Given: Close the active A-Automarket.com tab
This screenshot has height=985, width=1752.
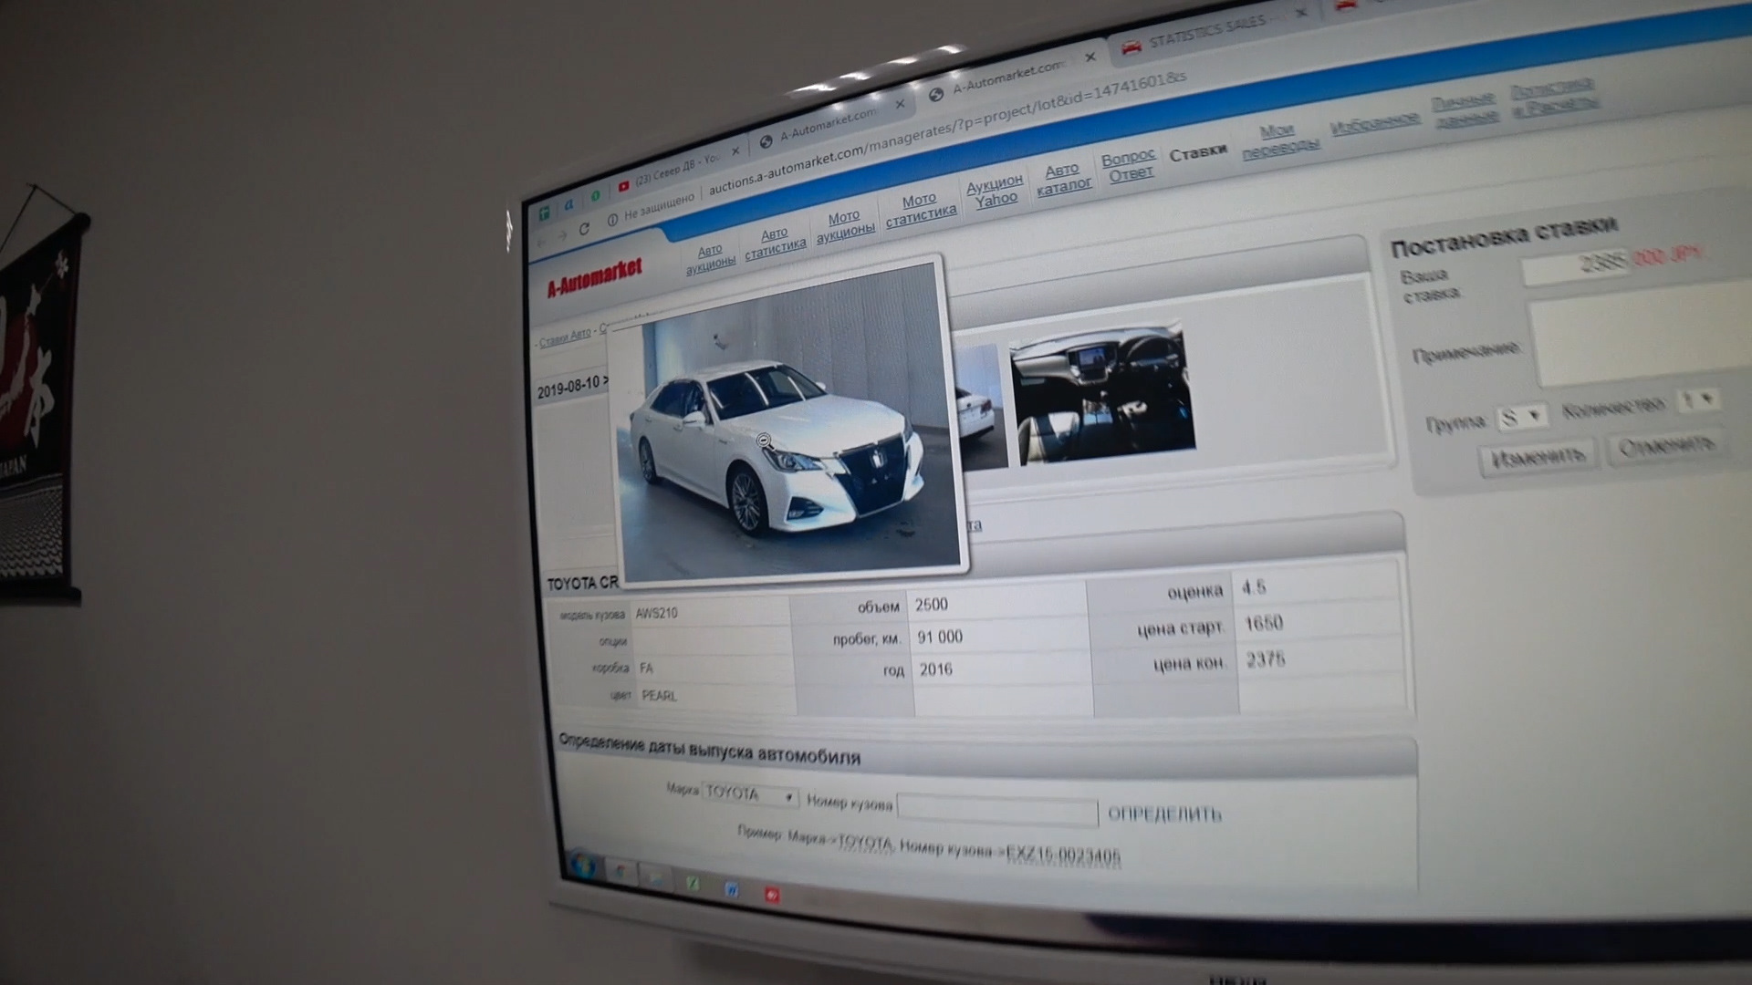Looking at the screenshot, I should pyautogui.click(x=1090, y=57).
